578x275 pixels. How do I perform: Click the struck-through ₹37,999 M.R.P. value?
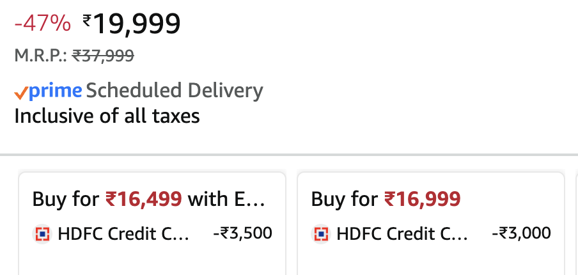tap(102, 56)
